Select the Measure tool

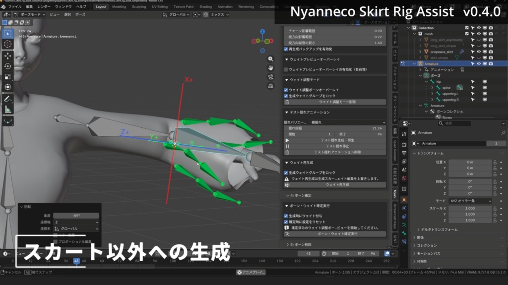coord(8,110)
